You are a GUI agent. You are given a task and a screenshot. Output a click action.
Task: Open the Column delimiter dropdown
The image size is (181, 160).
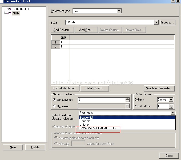(171, 100)
